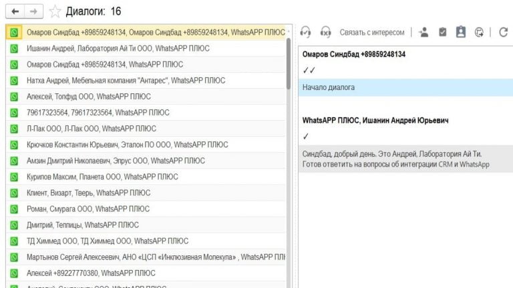Click the headset with checkmark icon

[x=305, y=32]
